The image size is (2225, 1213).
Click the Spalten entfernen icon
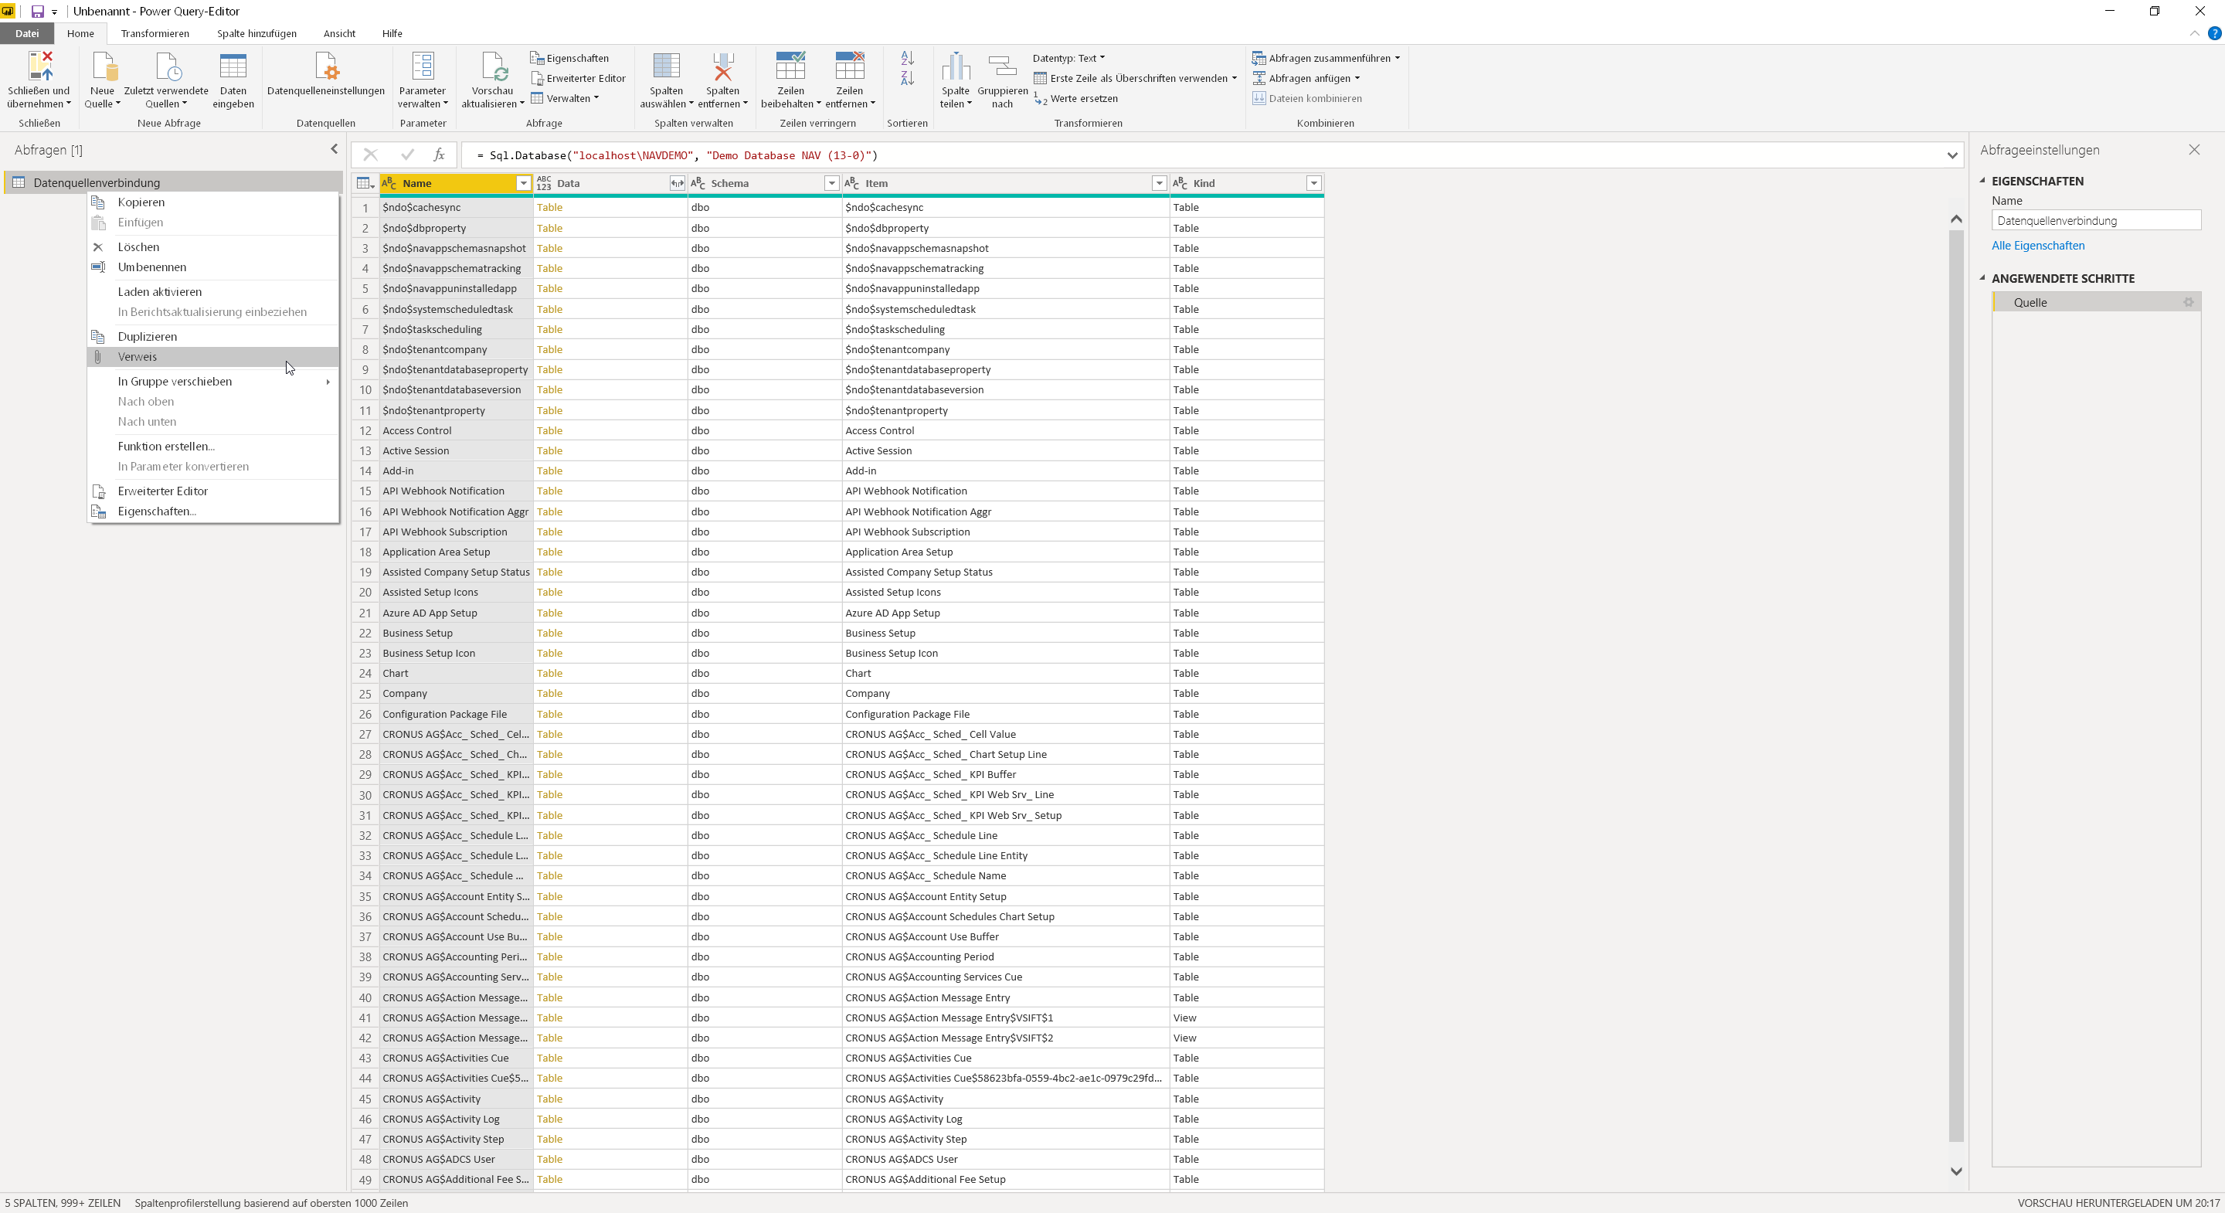coord(723,66)
